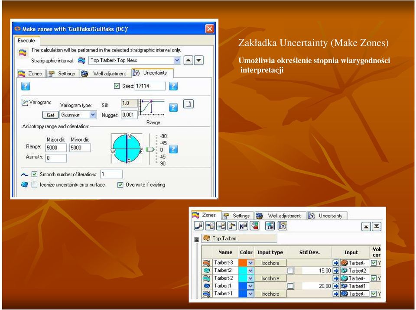Click the Major dir. range field
416x310 pixels.
[x=56, y=148]
